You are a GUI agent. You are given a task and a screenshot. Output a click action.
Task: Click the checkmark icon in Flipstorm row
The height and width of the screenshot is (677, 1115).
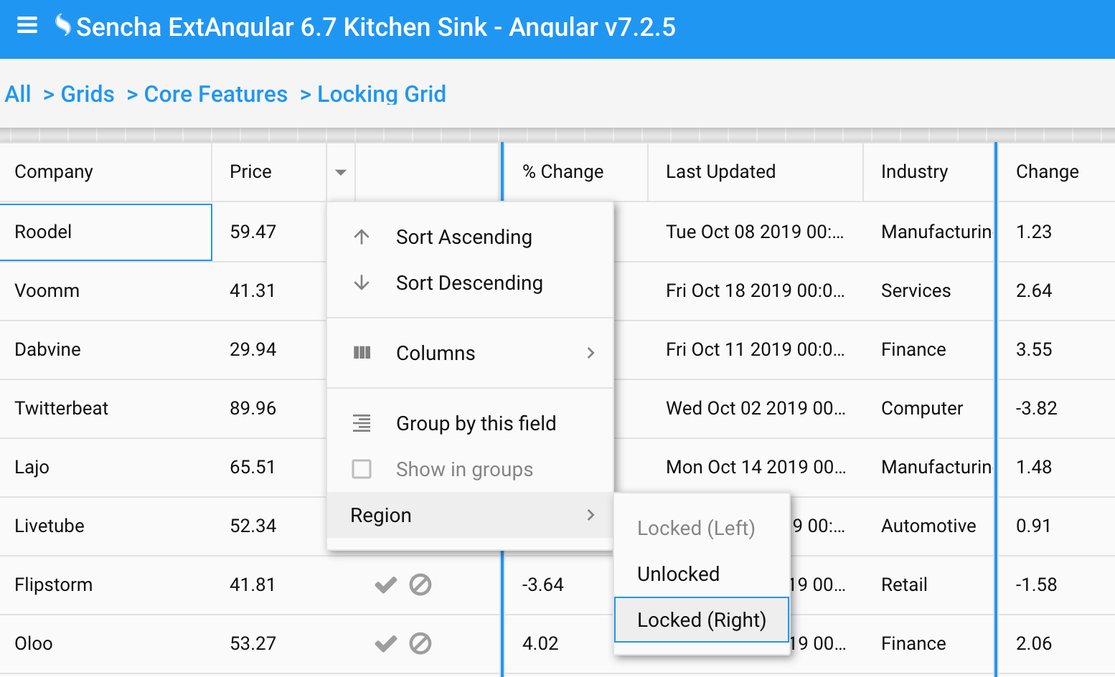click(386, 585)
